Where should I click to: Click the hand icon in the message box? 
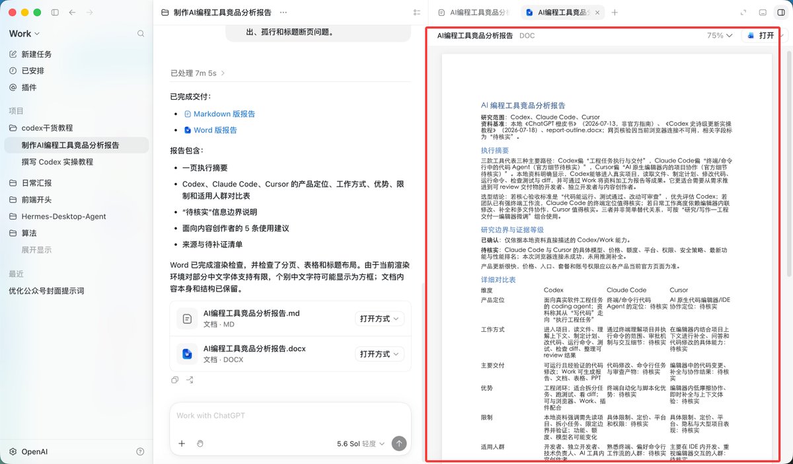[x=200, y=444]
